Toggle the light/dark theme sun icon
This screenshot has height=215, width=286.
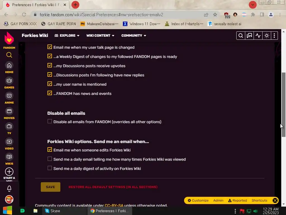267,36
